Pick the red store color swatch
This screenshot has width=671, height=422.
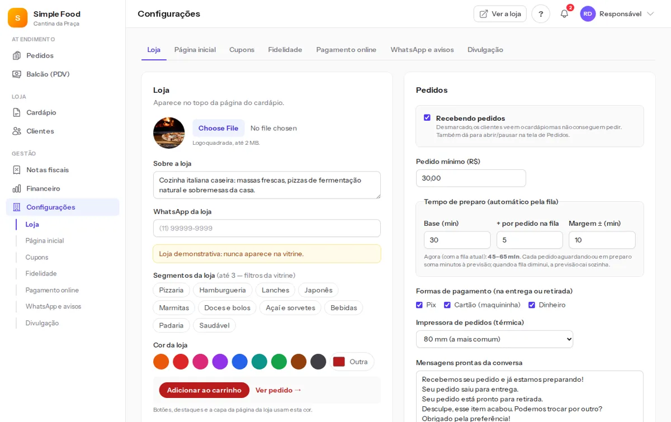click(x=181, y=362)
